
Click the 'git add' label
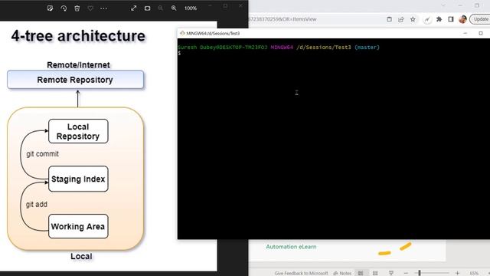pos(37,205)
